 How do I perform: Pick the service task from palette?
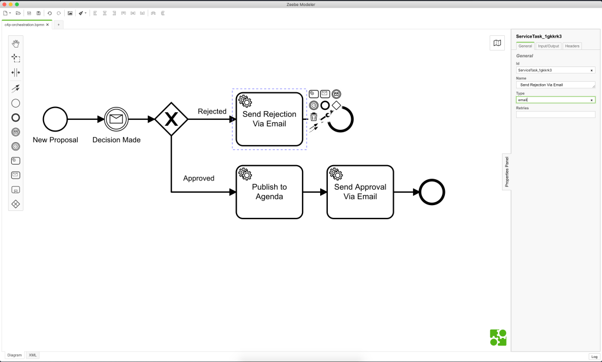[x=15, y=160]
